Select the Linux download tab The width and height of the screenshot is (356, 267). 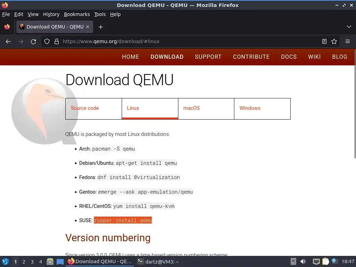pos(150,109)
